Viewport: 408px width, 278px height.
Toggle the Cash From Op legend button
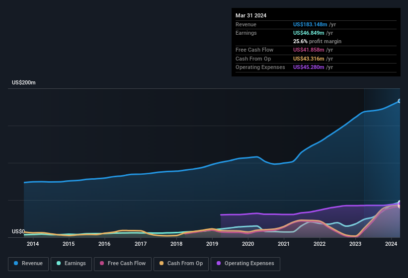coord(181,264)
